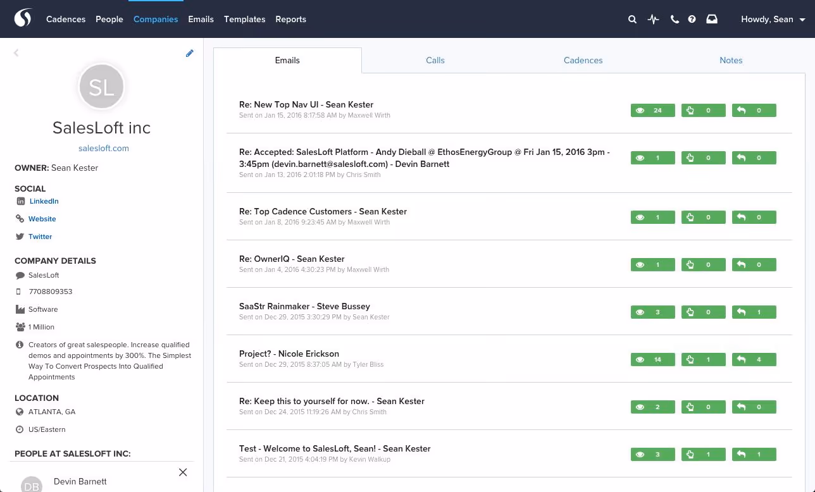This screenshot has height=492, width=815.
Task: Open Reports in top navigation
Action: (290, 20)
